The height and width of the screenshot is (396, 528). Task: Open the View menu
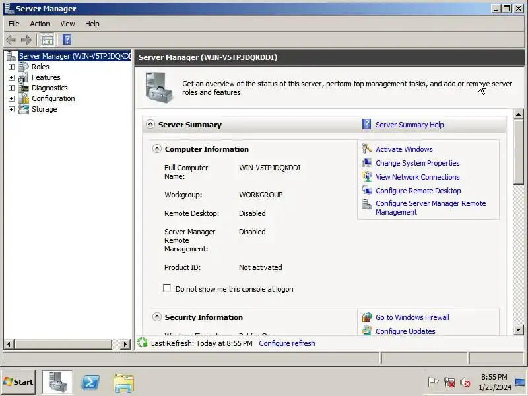(67, 24)
